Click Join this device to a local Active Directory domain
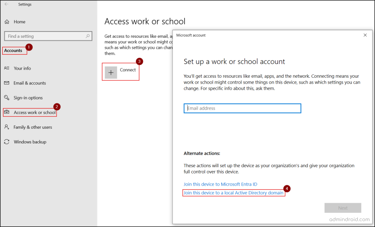 233,193
